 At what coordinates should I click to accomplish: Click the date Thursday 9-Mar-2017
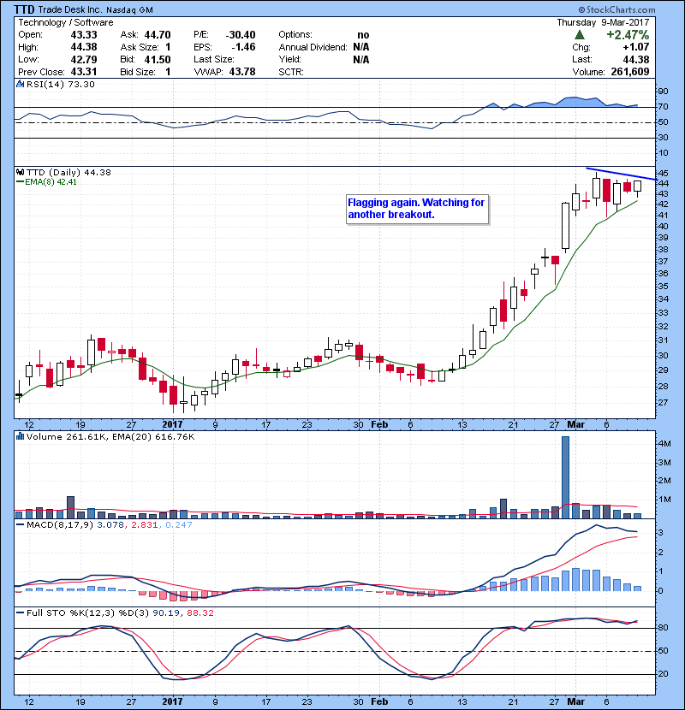tap(603, 22)
